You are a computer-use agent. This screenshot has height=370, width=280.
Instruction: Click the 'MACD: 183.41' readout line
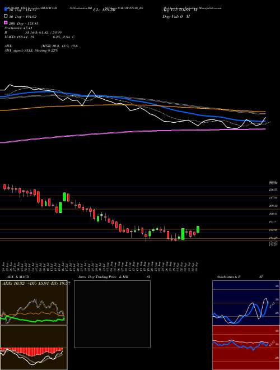[x=40, y=37]
